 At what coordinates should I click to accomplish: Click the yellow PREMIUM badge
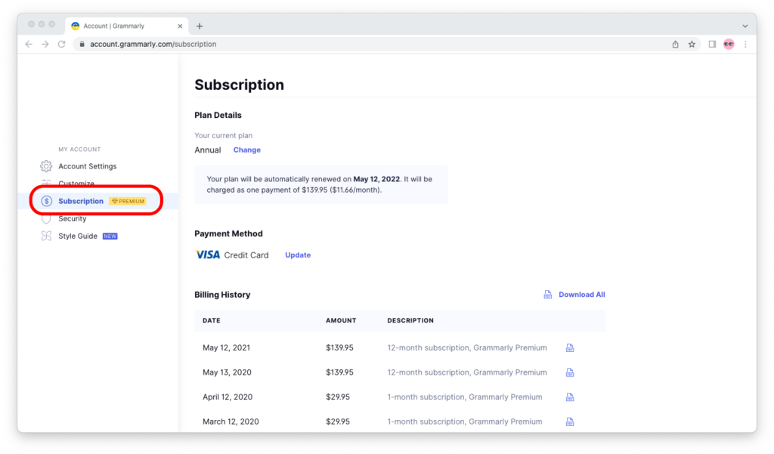coord(128,202)
